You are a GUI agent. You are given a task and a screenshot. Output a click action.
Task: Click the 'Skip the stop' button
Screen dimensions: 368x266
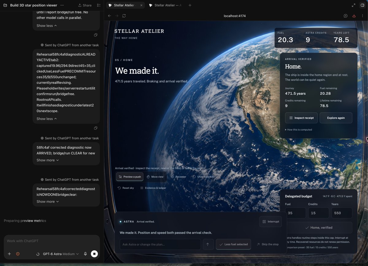point(268,244)
